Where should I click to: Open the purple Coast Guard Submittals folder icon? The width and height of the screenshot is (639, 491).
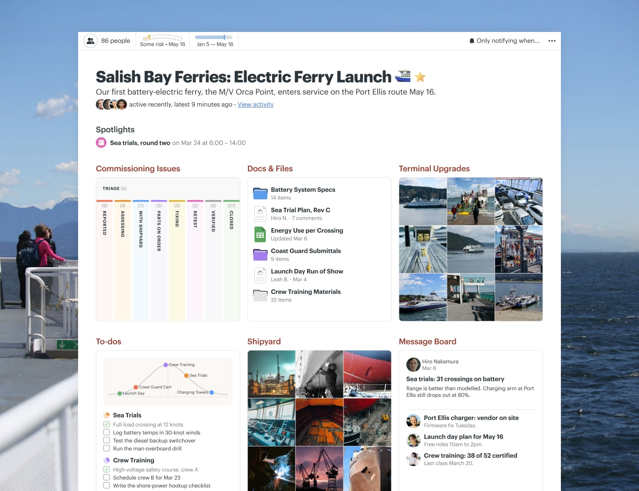[x=260, y=254]
